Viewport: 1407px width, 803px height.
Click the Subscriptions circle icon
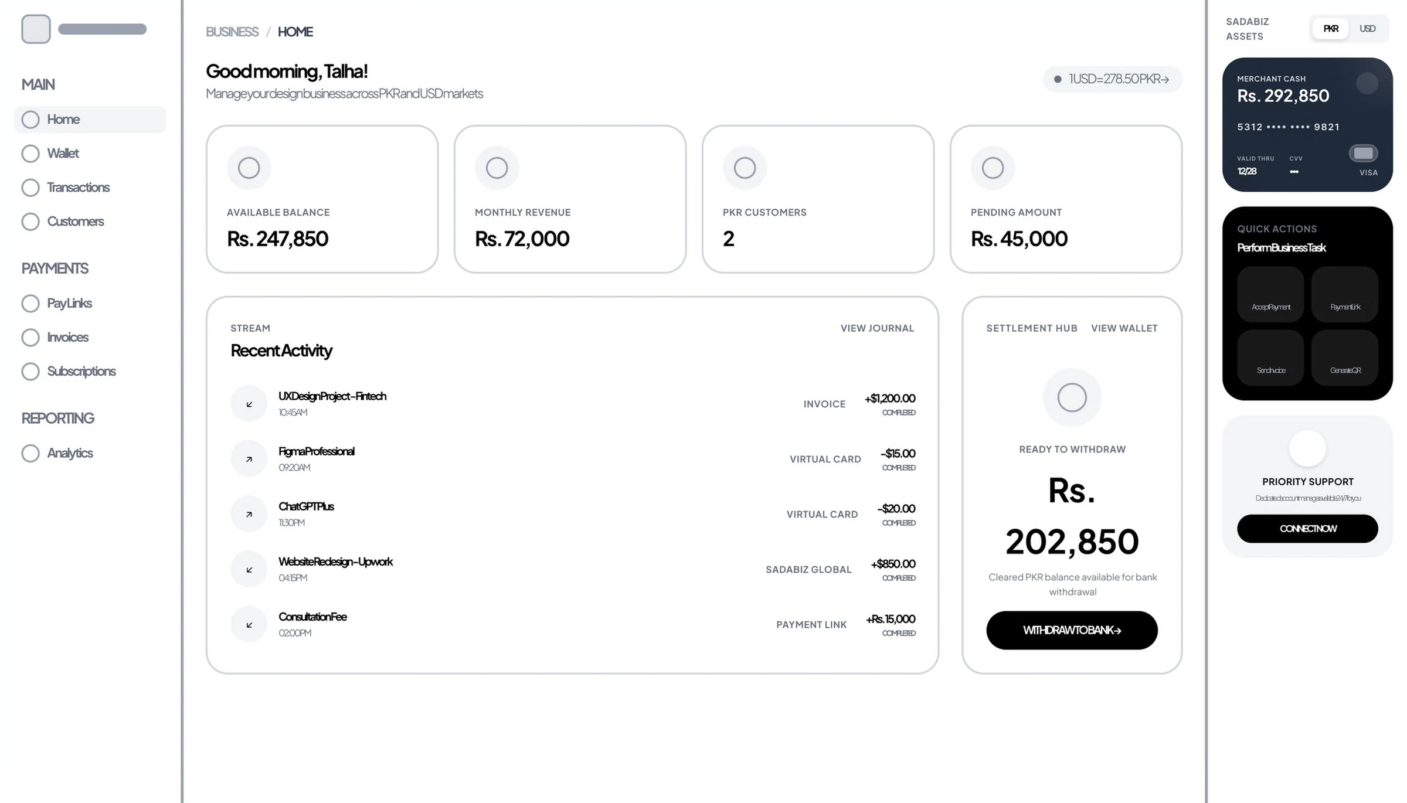click(30, 372)
